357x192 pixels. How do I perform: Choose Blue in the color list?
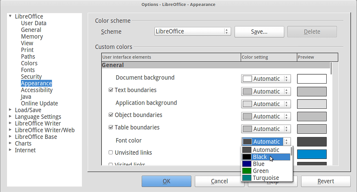click(266, 164)
